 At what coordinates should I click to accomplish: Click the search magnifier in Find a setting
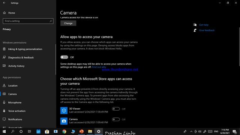tap(51, 21)
